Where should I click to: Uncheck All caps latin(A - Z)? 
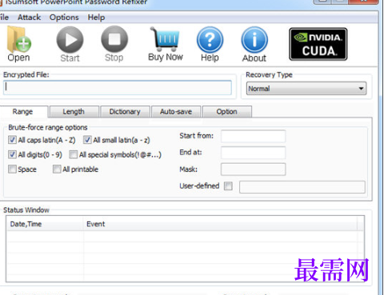(12, 140)
